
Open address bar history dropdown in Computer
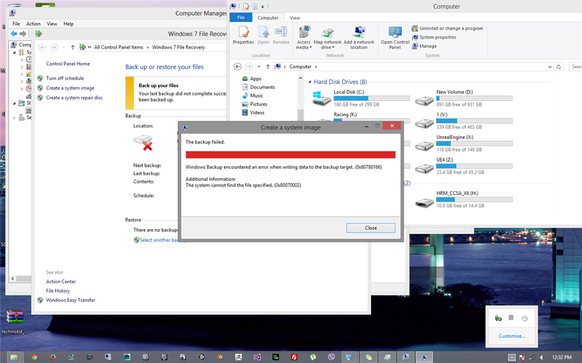tap(550, 67)
